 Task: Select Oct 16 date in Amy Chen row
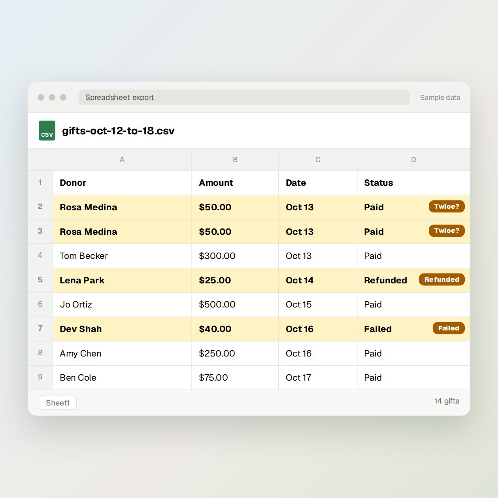point(318,353)
